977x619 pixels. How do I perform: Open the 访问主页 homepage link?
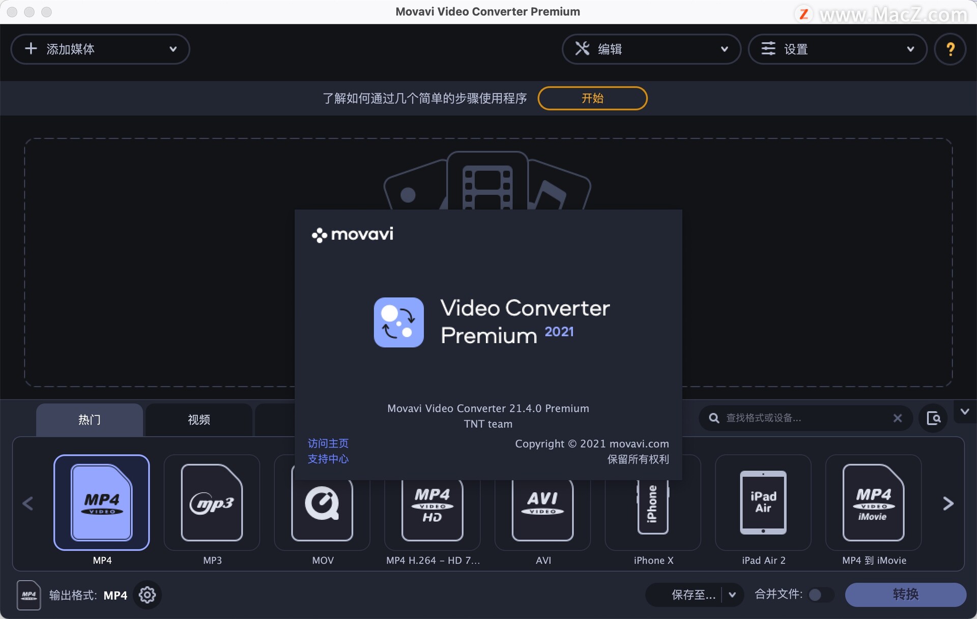[328, 443]
